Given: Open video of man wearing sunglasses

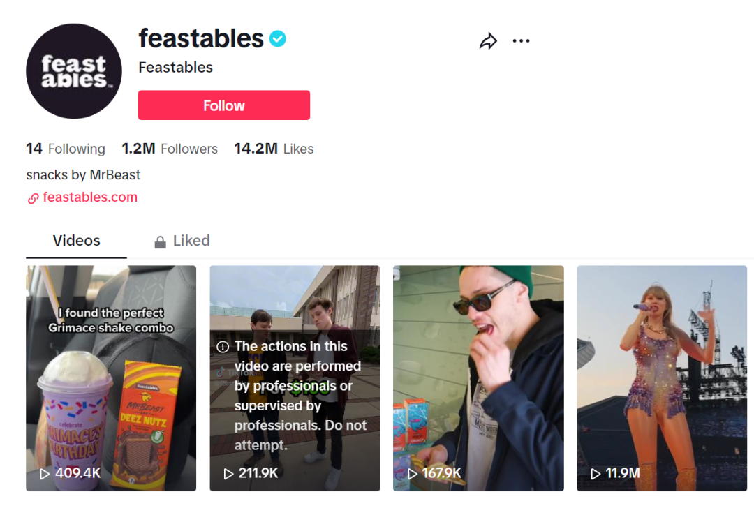Looking at the screenshot, I should point(478,377).
